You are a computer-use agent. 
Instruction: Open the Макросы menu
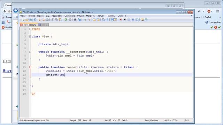(x=91, y=16)
